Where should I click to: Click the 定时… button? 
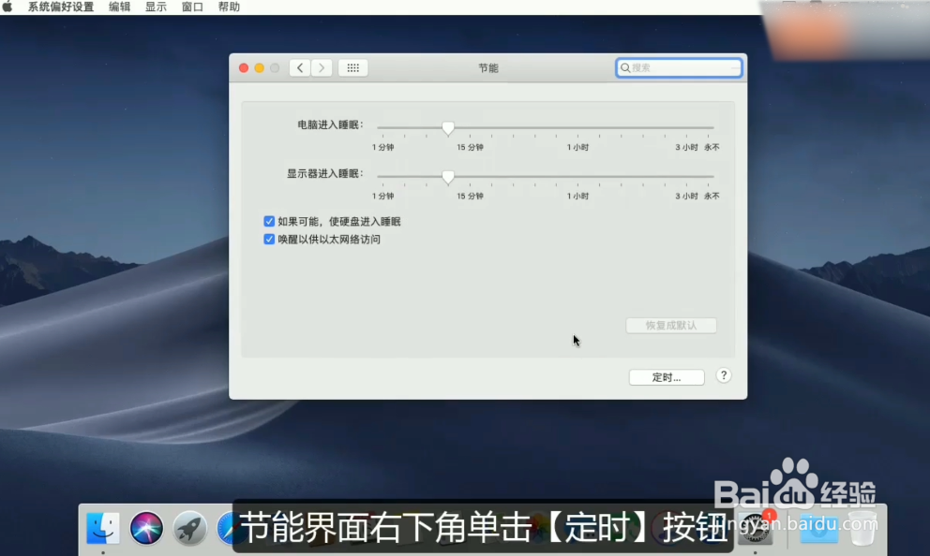coord(667,376)
